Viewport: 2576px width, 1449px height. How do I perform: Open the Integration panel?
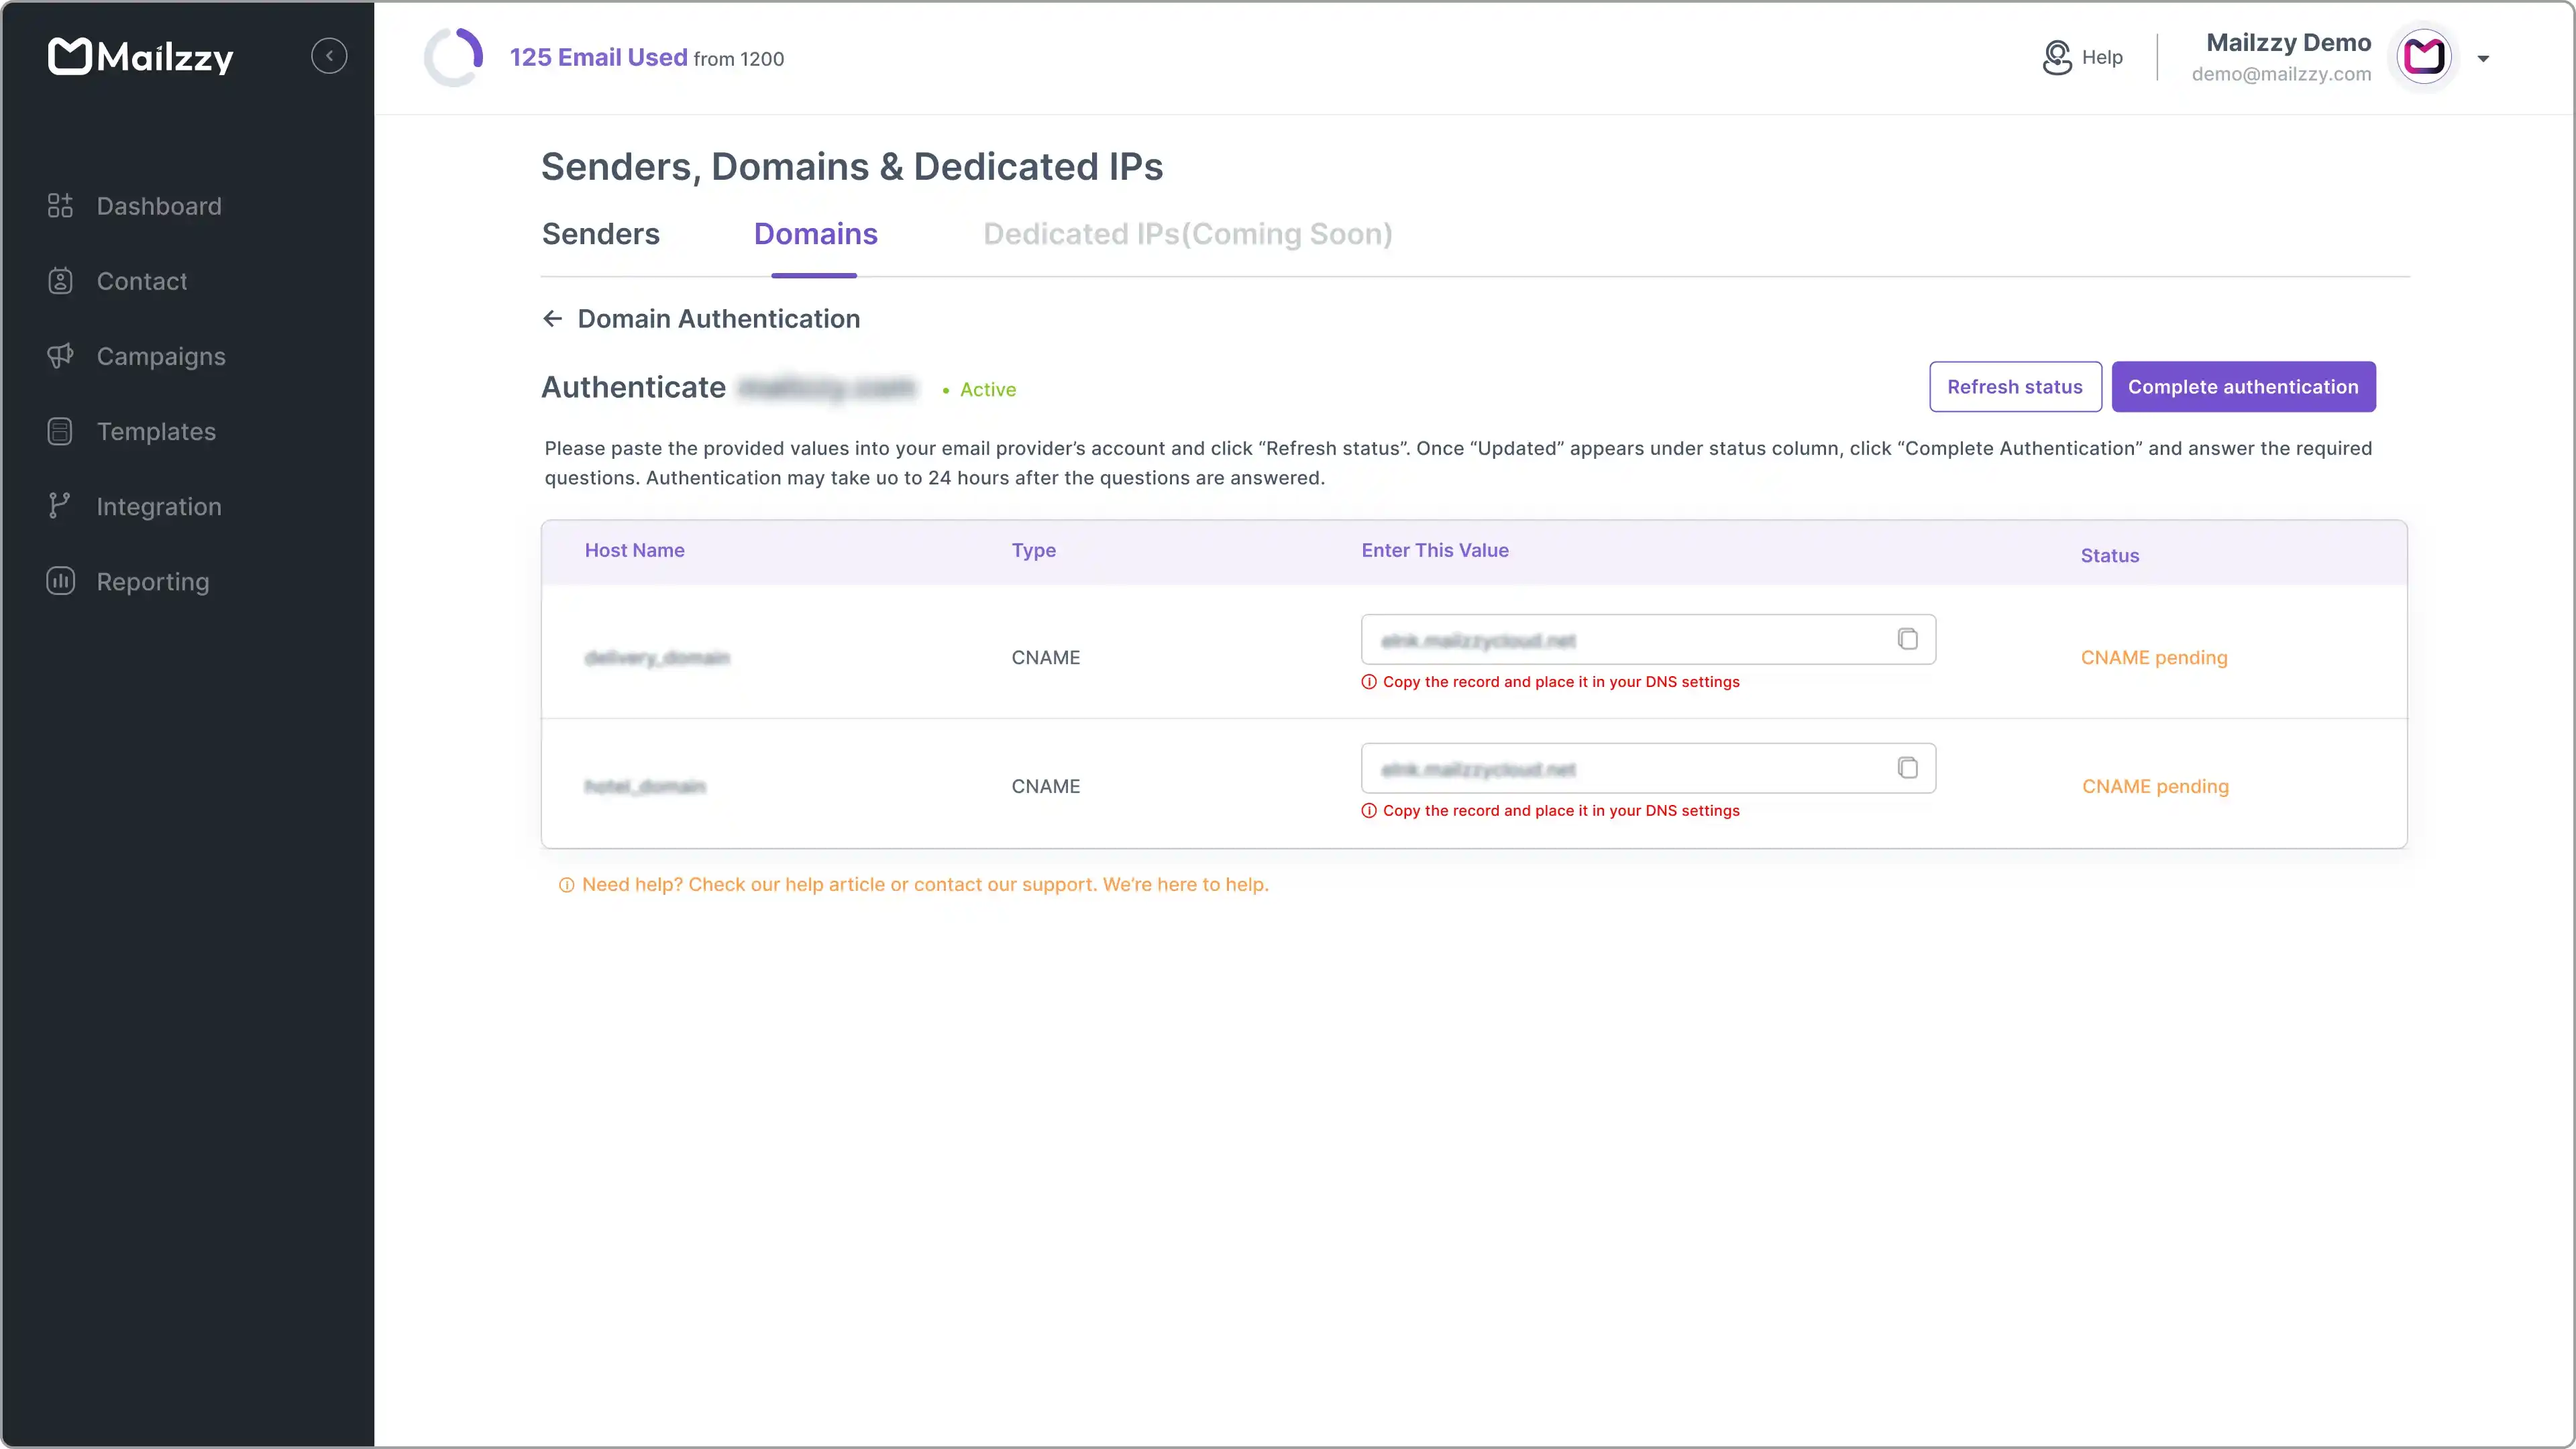click(x=159, y=506)
